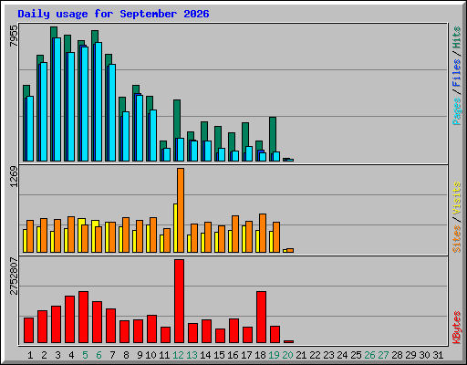Select green day label 20 on the x-axis

click(x=287, y=355)
